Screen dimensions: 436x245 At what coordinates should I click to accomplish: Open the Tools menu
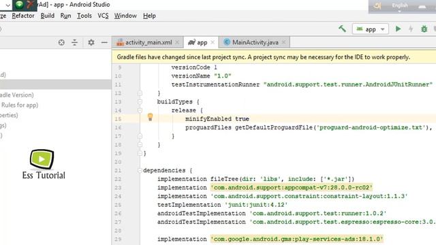point(84,16)
